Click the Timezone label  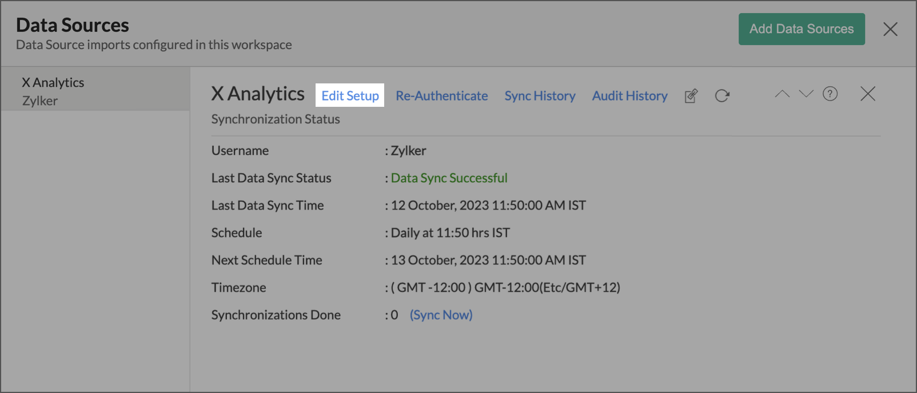tap(239, 288)
